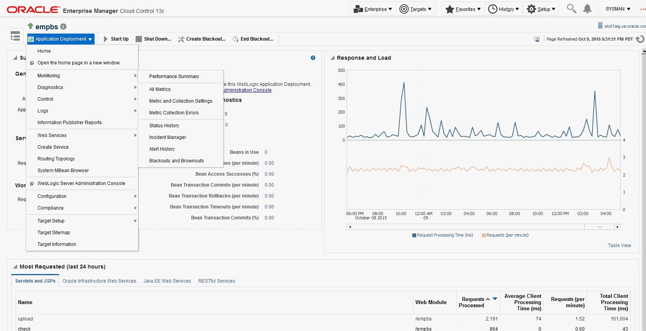Click Create Blackout button

click(202, 39)
